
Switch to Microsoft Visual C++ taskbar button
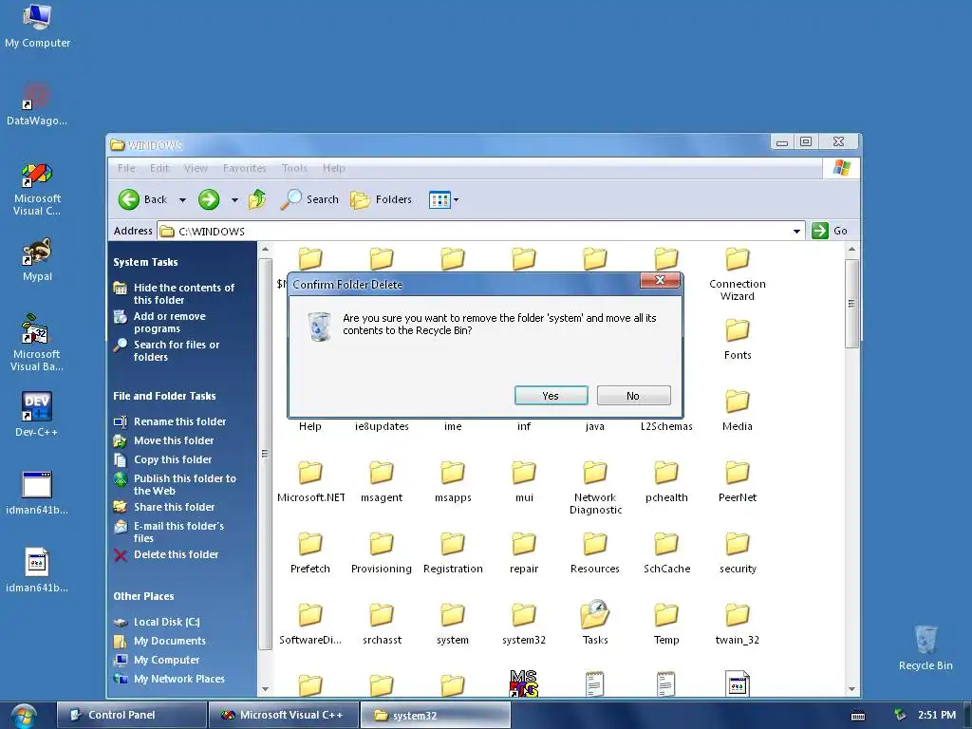(x=284, y=715)
